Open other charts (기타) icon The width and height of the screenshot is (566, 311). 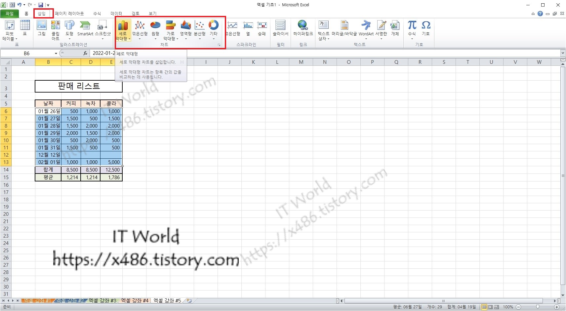(x=214, y=30)
